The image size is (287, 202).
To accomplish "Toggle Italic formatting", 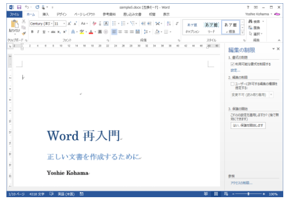I will pyautogui.click(x=38, y=32).
